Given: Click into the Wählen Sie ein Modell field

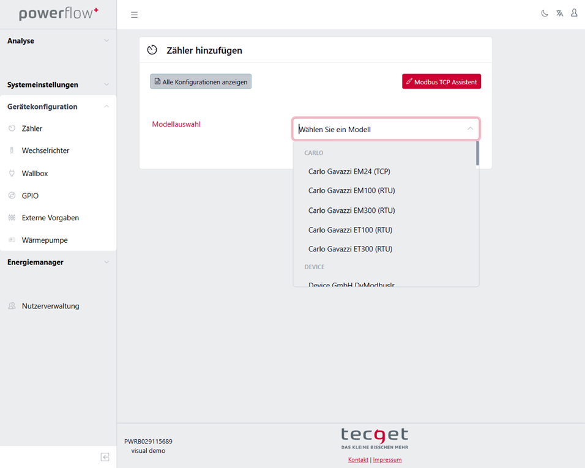Looking at the screenshot, I should click(386, 129).
